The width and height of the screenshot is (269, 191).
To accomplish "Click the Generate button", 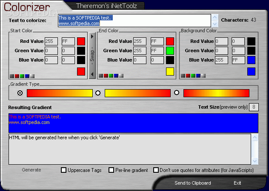I will 31,170.
